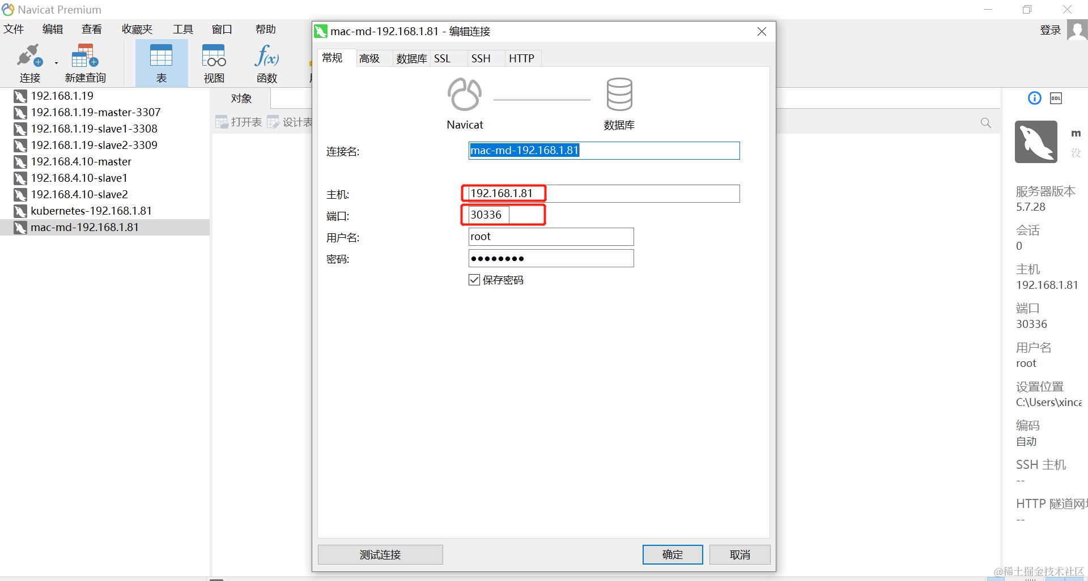Select connection 192.168.4.10-master
The width and height of the screenshot is (1088, 581).
point(81,162)
